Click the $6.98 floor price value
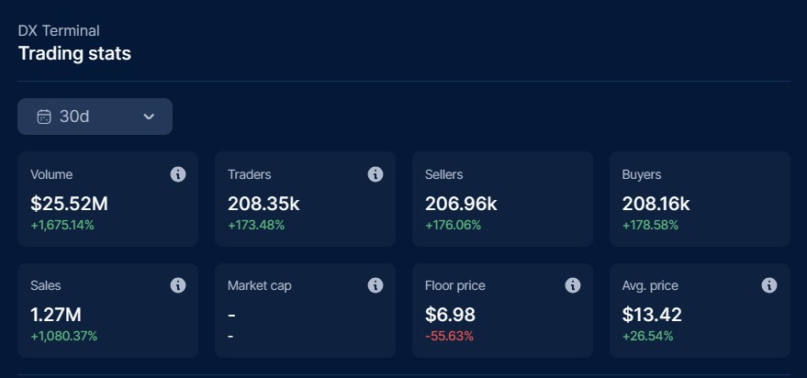This screenshot has width=807, height=378. [450, 315]
